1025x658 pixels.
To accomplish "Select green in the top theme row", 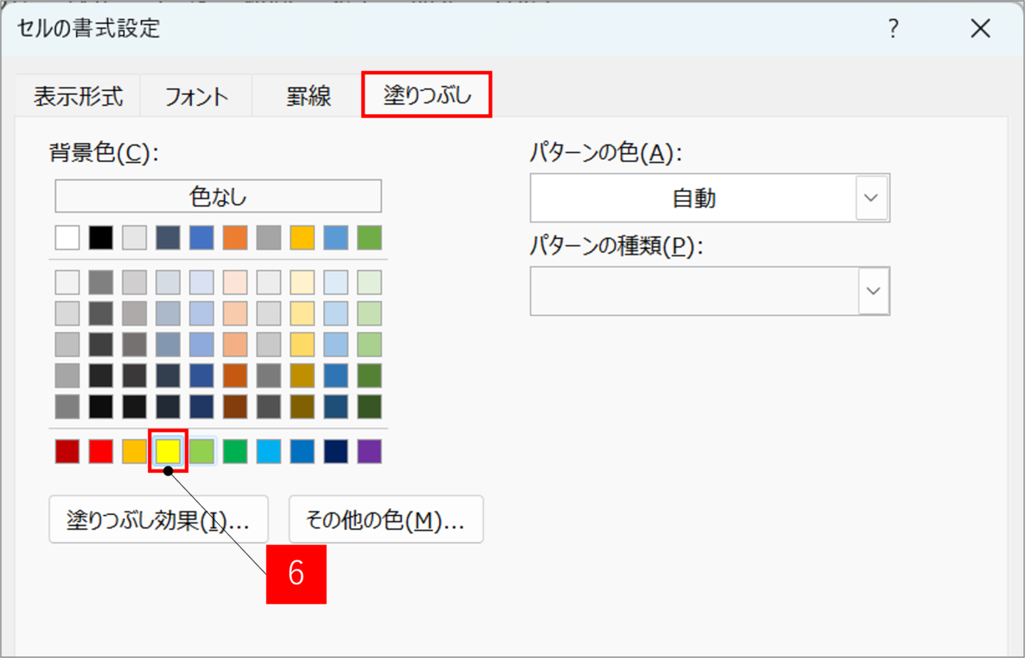I will [x=369, y=238].
